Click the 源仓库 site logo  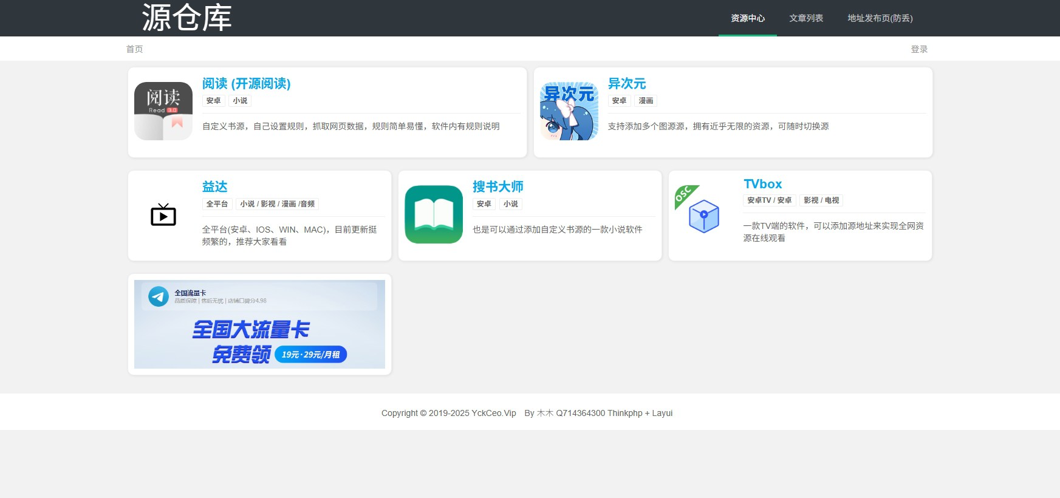point(186,18)
